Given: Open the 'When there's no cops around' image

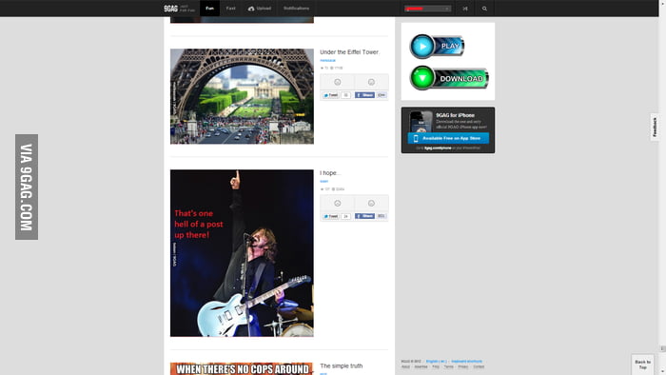Looking at the screenshot, I should point(242,368).
